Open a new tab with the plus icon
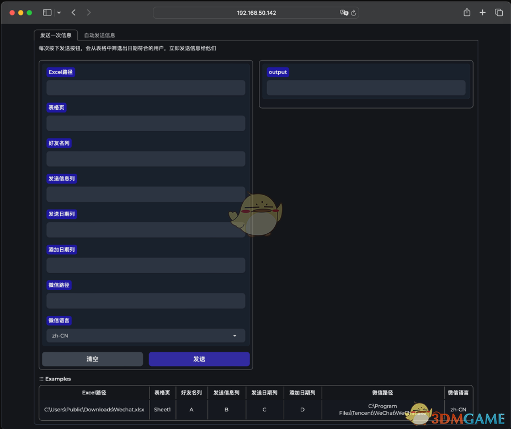Viewport: 511px width, 429px height. (x=482, y=12)
